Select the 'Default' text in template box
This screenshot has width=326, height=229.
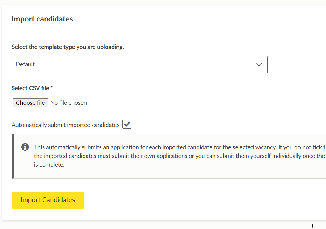click(x=25, y=64)
